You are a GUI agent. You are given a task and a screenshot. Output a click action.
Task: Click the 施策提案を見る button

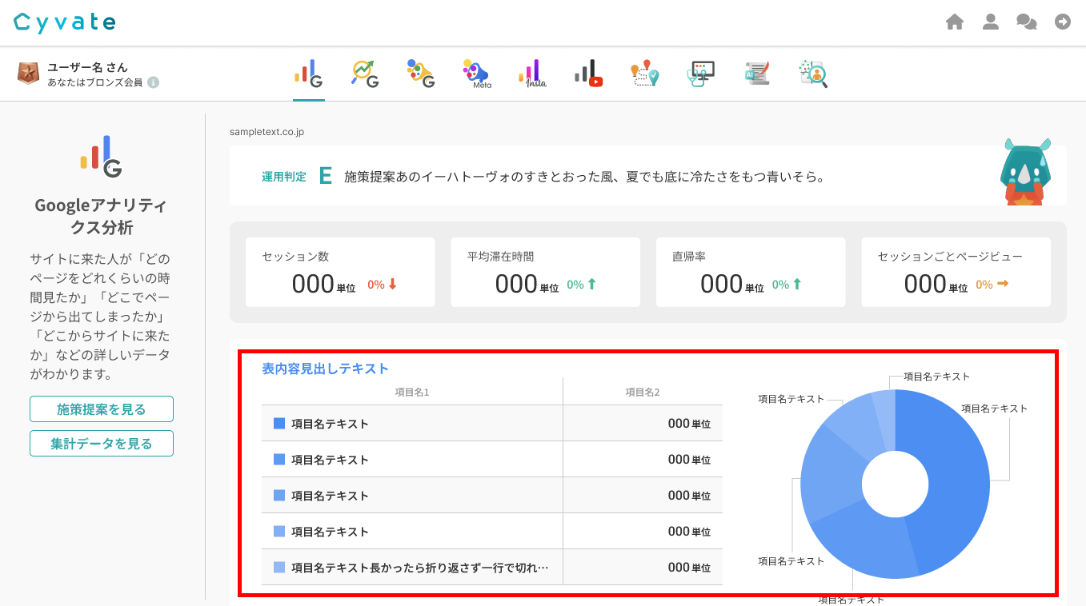coord(102,409)
